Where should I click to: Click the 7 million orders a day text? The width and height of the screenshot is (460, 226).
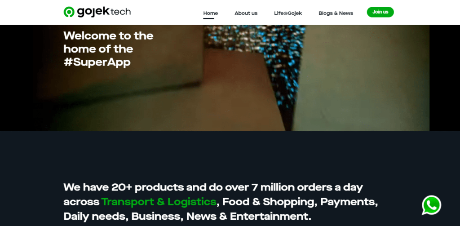click(307, 187)
